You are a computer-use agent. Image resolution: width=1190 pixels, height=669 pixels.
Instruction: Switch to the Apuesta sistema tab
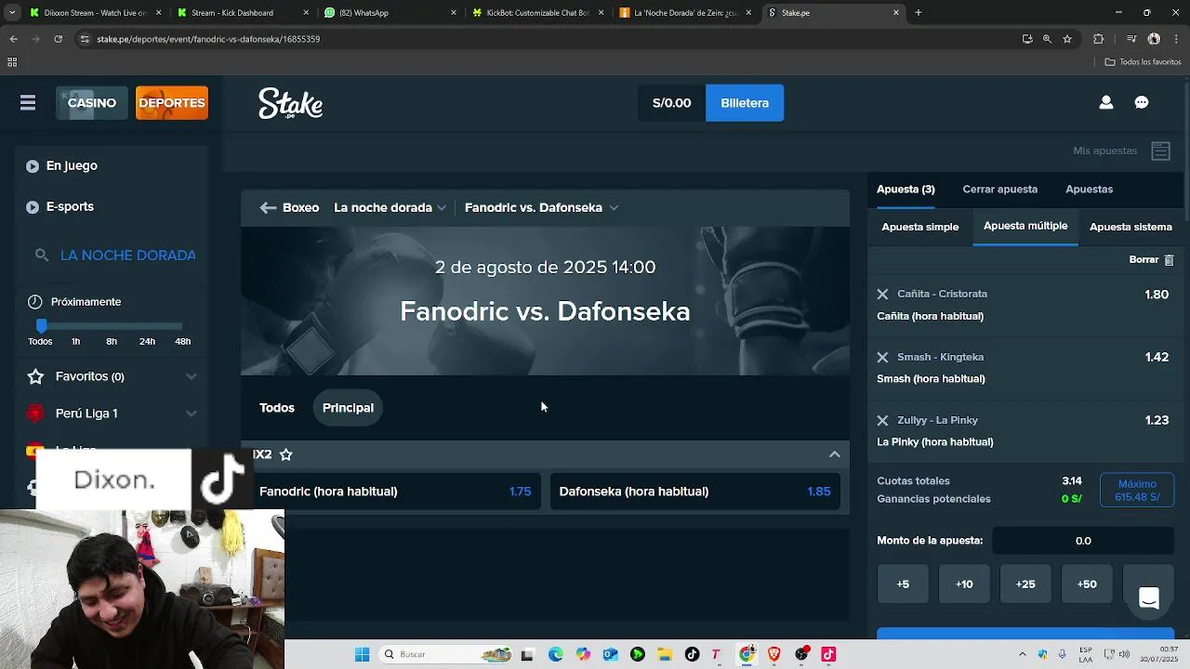click(x=1130, y=227)
